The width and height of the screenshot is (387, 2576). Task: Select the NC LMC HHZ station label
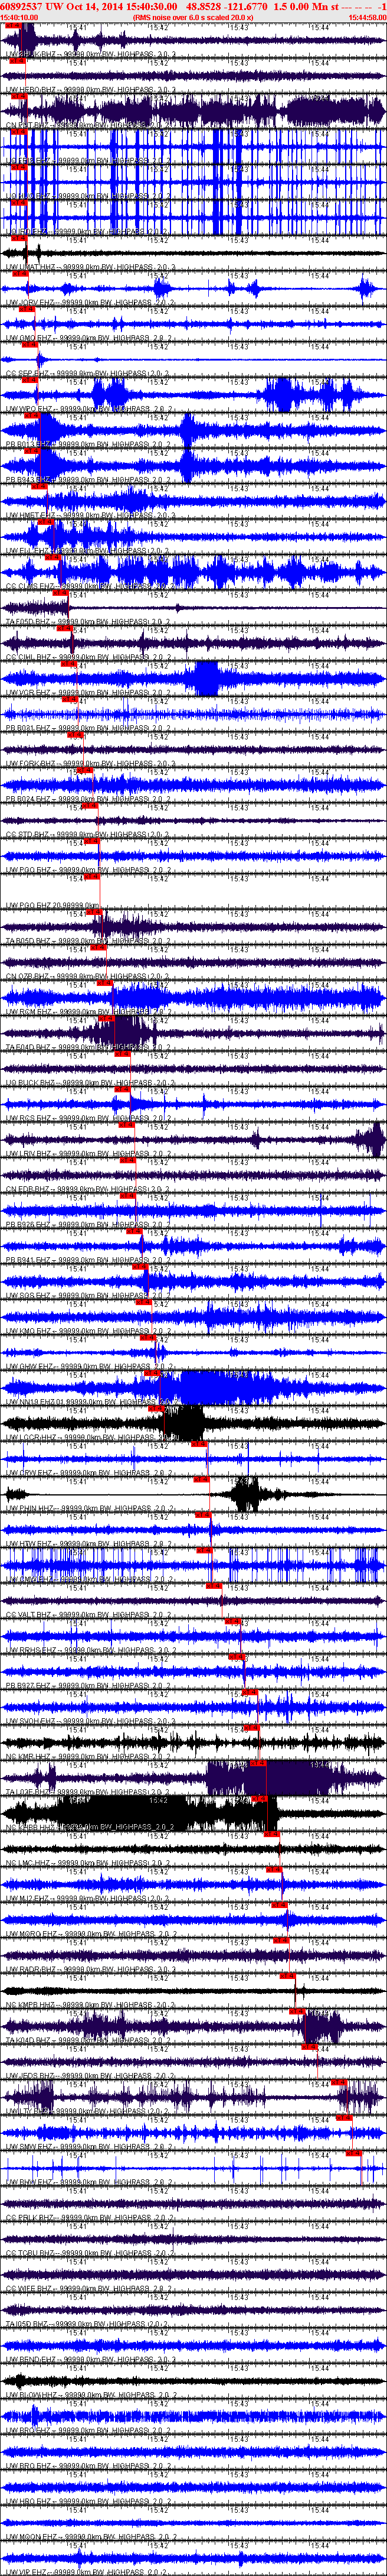pos(91,1862)
